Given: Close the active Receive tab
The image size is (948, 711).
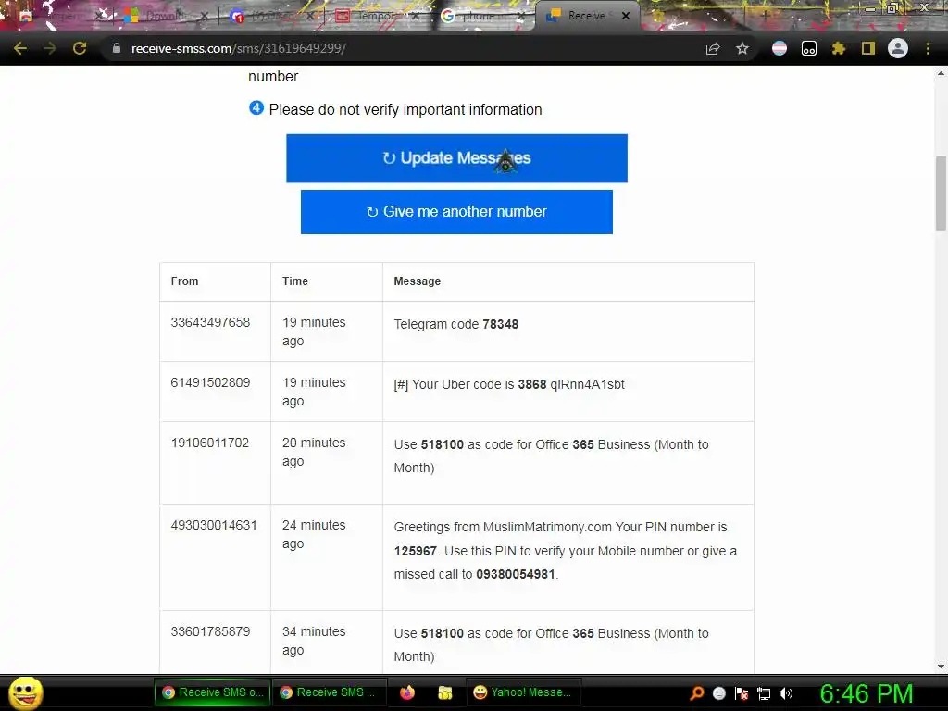Looking at the screenshot, I should [627, 16].
